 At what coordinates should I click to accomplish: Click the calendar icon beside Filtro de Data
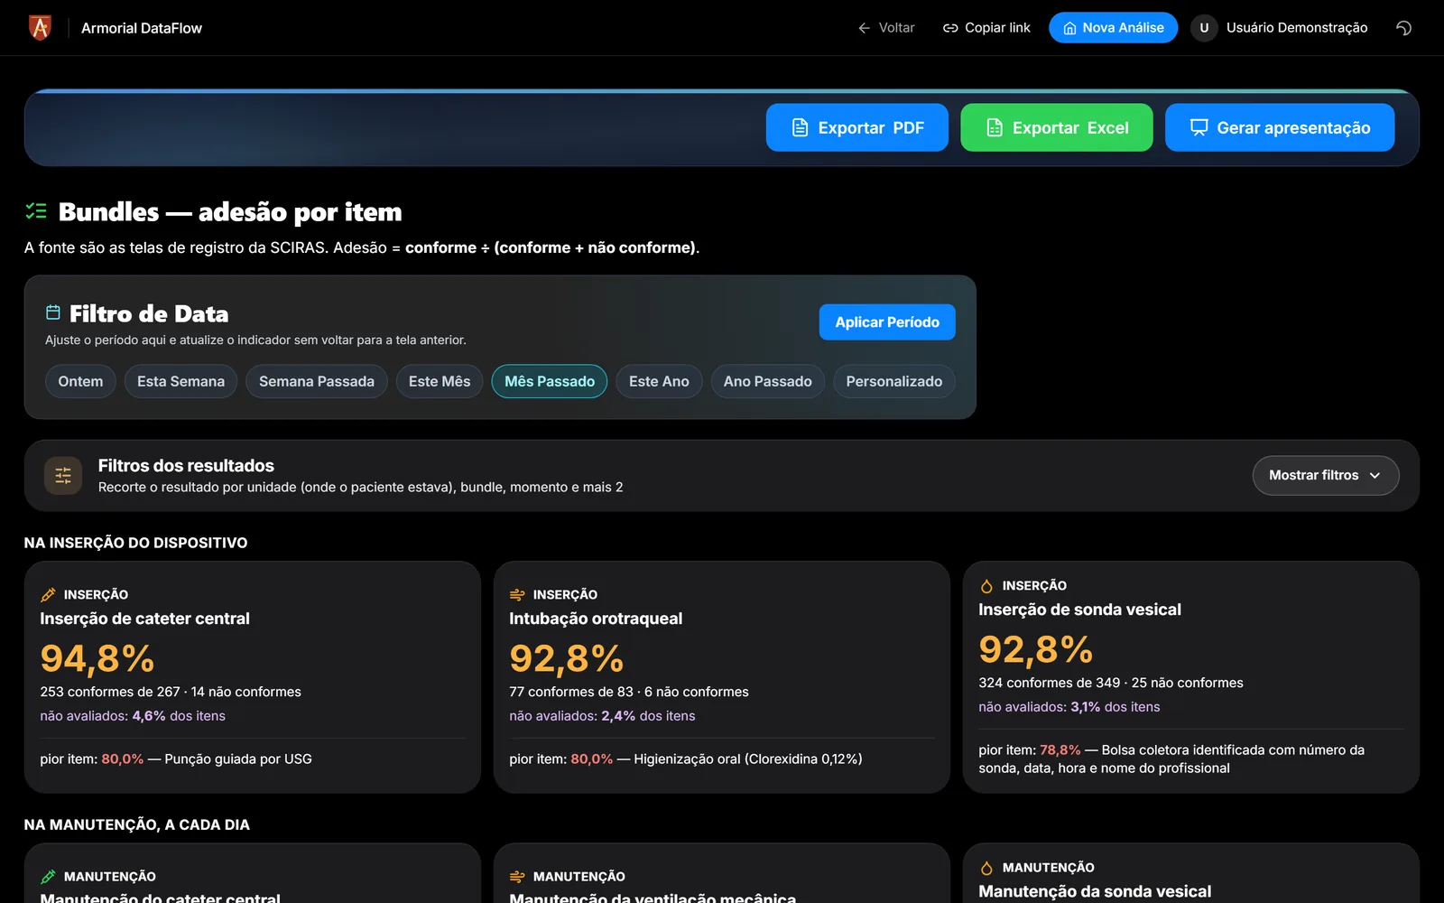pyautogui.click(x=53, y=312)
